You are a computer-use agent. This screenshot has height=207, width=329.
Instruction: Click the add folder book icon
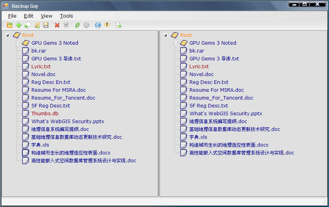[37, 25]
